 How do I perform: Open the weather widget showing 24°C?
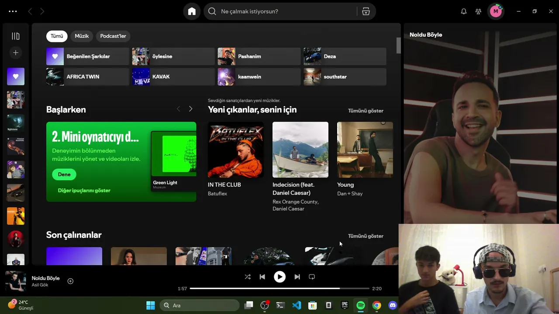21,305
